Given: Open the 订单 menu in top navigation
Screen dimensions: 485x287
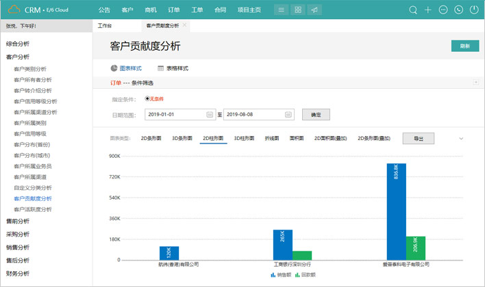Looking at the screenshot, I should [173, 10].
